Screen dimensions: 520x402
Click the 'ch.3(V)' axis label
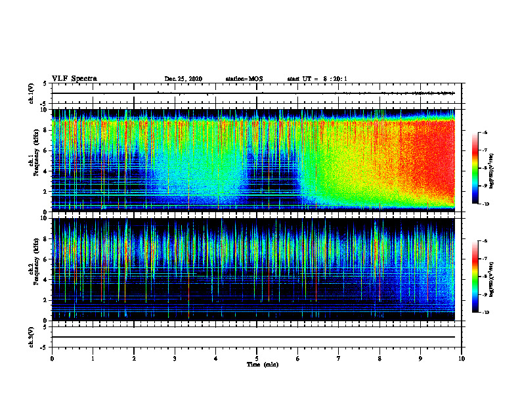click(x=32, y=337)
